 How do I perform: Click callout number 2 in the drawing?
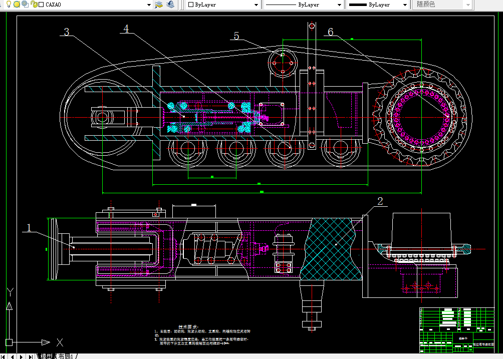point(380,201)
